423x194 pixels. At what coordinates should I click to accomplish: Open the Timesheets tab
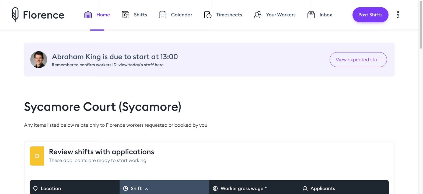coord(229,15)
